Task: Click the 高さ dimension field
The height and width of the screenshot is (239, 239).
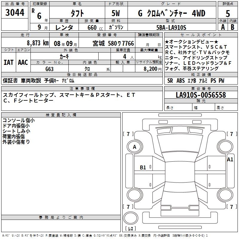Action: (226, 108)
